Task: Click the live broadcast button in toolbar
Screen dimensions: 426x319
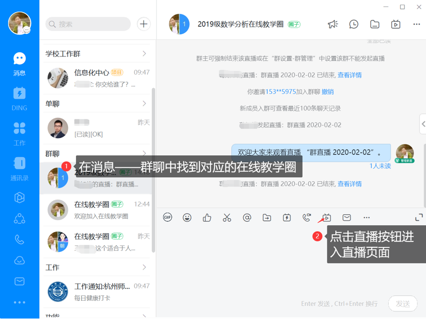Action: pos(327,218)
